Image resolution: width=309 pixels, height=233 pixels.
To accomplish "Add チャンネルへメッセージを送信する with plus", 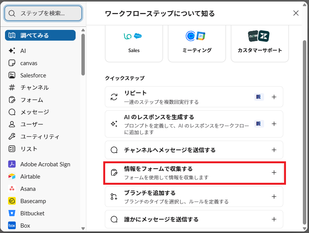I will pyautogui.click(x=274, y=150).
